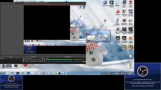The image size is (161, 90).
Task: Toggle visibility of the Захват экрана source
Action: coord(43,58)
